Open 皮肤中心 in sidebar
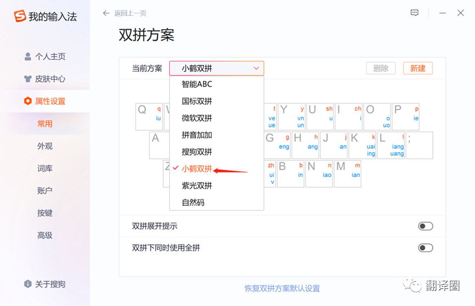 [45, 79]
